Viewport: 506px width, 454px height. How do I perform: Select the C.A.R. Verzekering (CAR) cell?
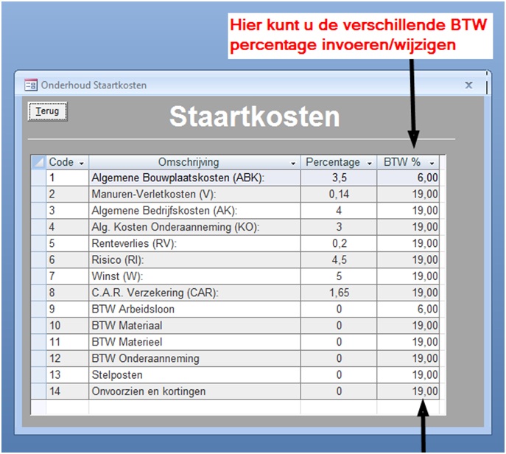tap(194, 293)
